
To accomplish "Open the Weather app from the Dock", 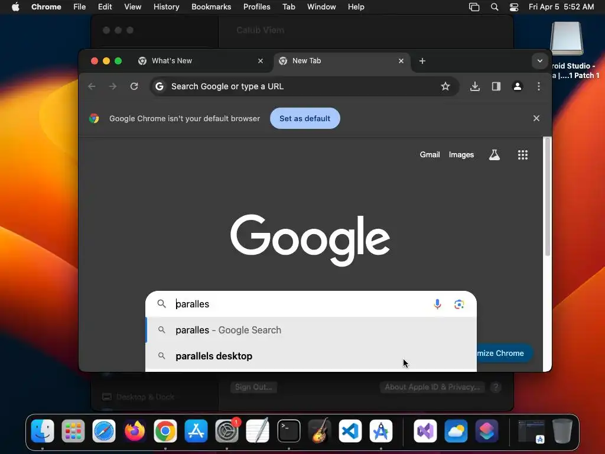I will 456,431.
